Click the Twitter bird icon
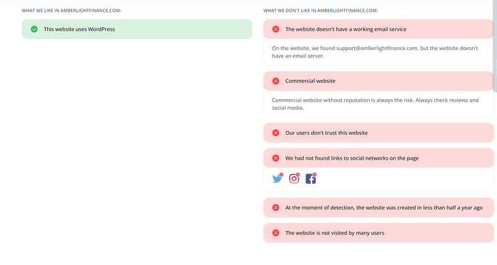This screenshot has width=497, height=265. tap(277, 179)
